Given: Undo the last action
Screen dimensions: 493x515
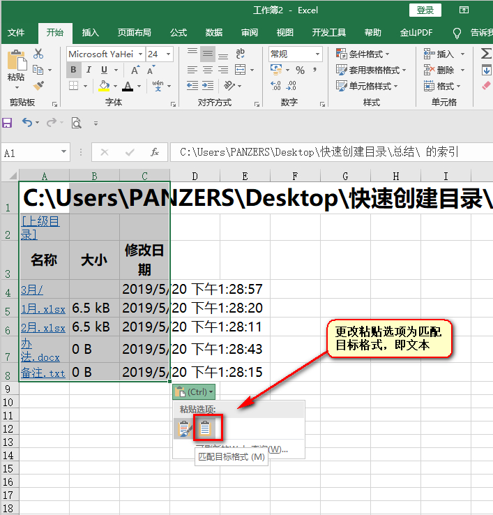Looking at the screenshot, I should point(27,123).
